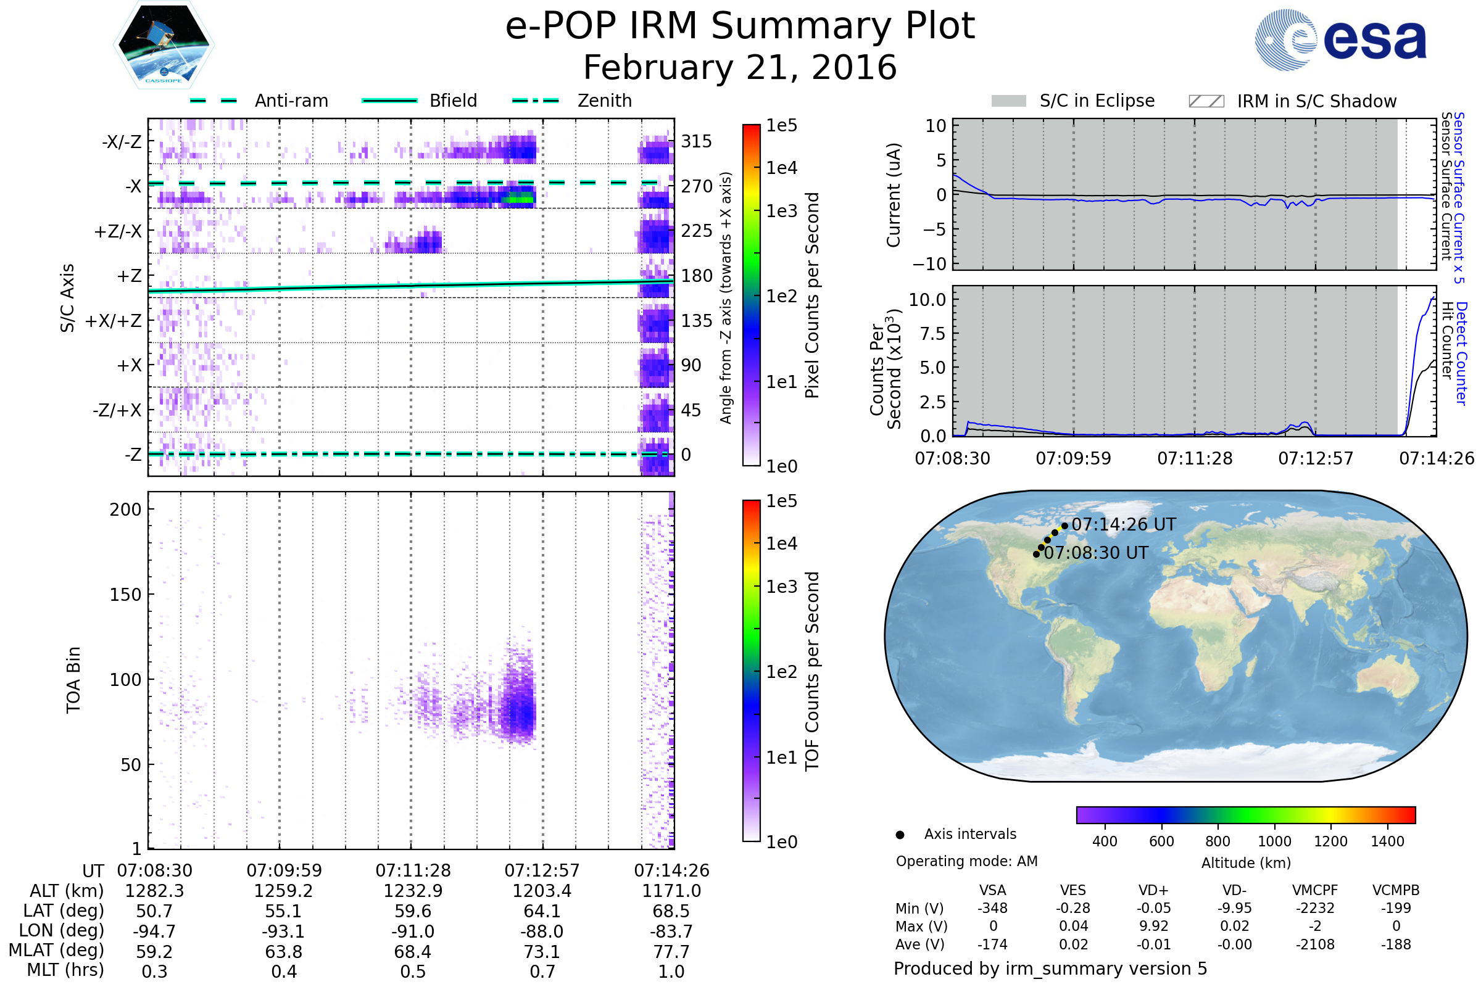
Task: Click the 07:14:26 UT map label
Action: (x=1123, y=524)
